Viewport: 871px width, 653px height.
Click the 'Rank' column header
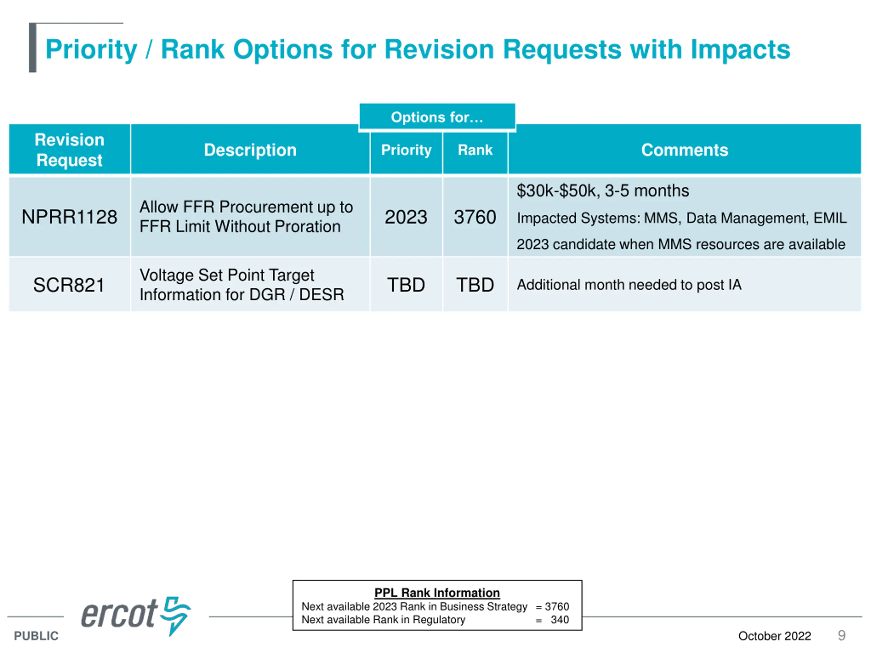475,150
